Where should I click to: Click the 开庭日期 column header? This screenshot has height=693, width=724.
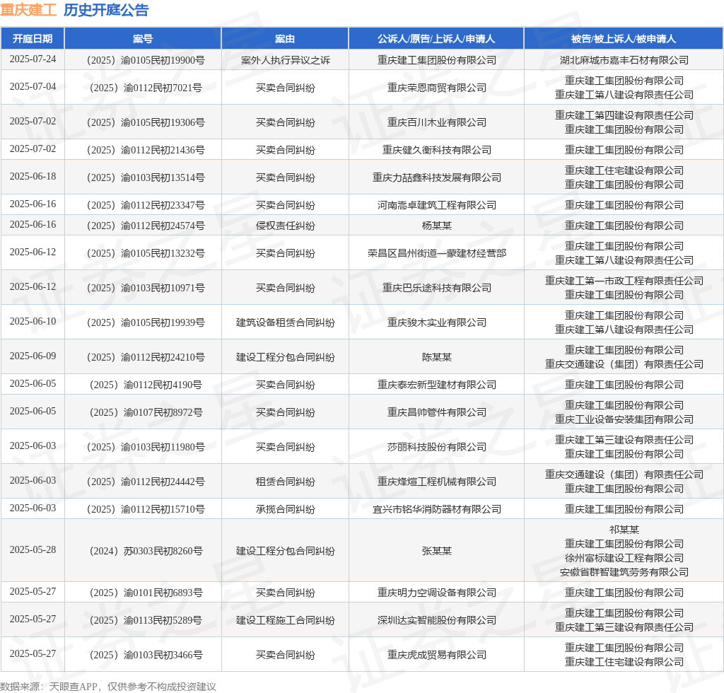point(33,39)
